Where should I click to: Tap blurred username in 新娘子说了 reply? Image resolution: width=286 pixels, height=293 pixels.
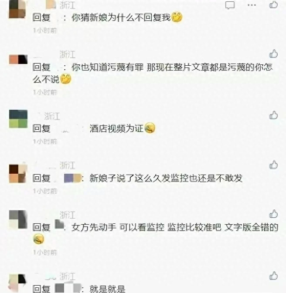pos(72,178)
